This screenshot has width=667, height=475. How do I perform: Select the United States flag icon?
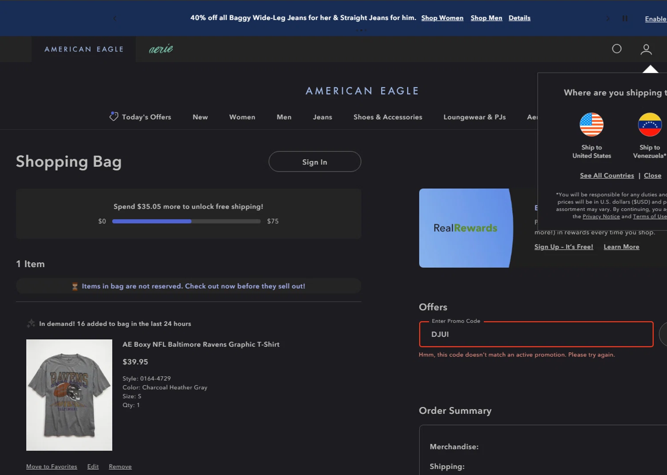591,125
